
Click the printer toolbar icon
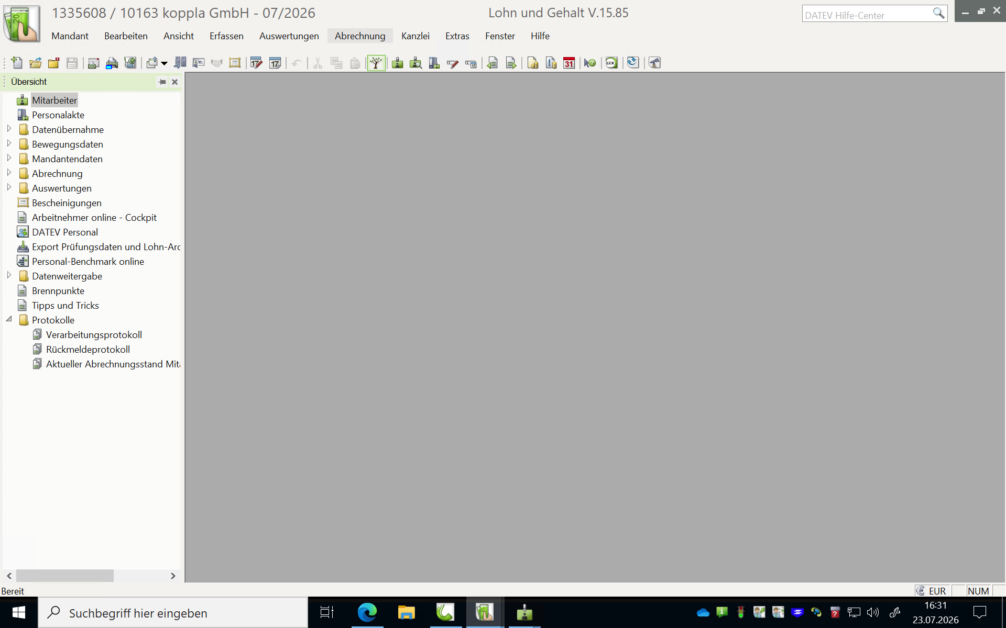[112, 63]
